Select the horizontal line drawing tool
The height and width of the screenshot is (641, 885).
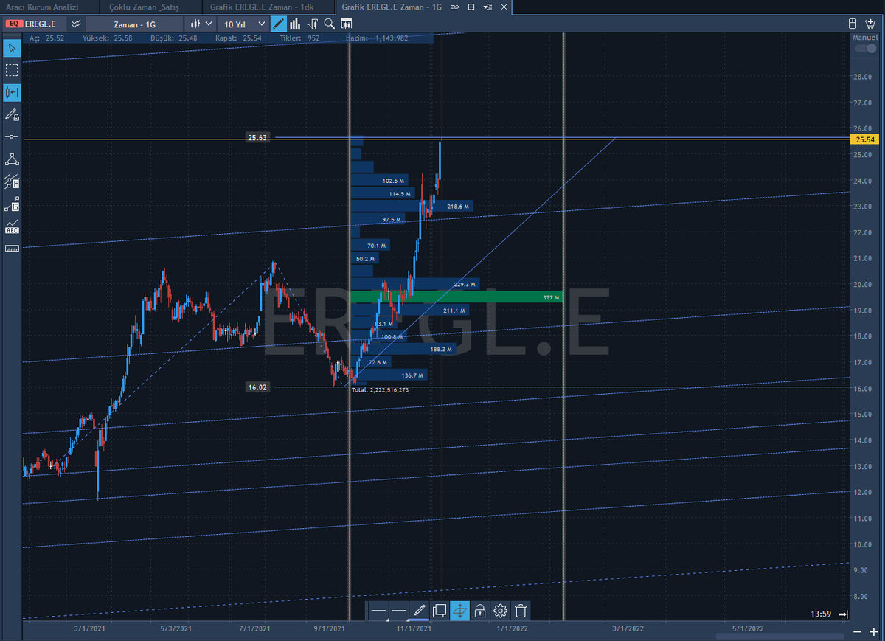pyautogui.click(x=12, y=137)
